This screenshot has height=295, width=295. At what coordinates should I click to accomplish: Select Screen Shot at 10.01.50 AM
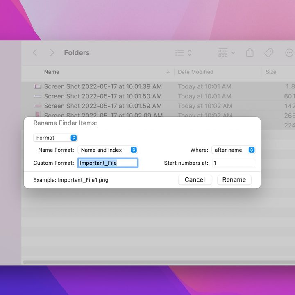103,96
